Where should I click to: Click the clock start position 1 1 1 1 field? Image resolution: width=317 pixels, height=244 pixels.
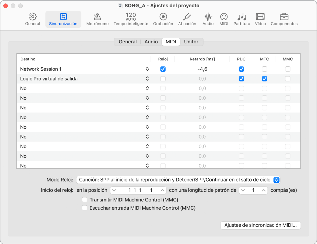[x=138, y=190]
